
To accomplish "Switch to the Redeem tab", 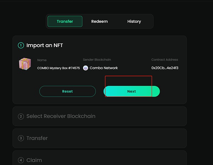I will tap(99, 21).
